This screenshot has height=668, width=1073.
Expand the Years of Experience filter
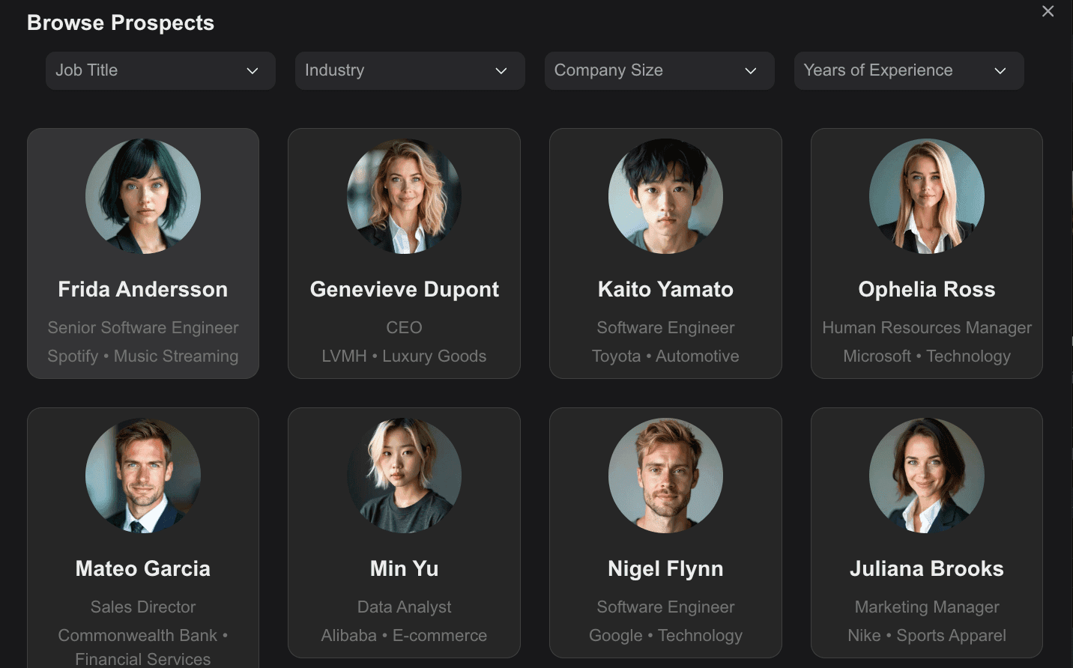(909, 70)
